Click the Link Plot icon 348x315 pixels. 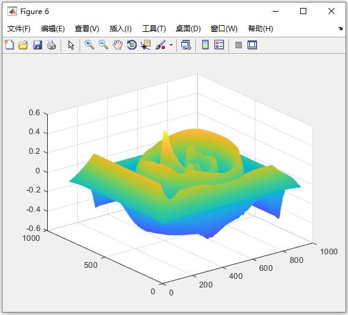[186, 45]
